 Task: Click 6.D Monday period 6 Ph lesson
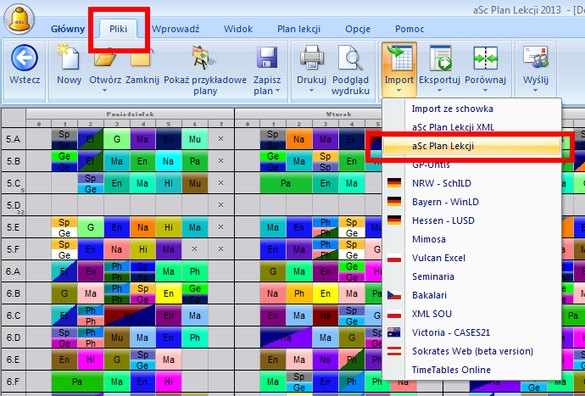pos(195,337)
